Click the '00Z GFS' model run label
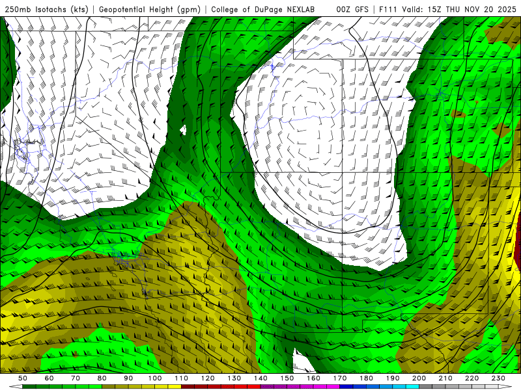The image size is (521, 390). (x=352, y=10)
